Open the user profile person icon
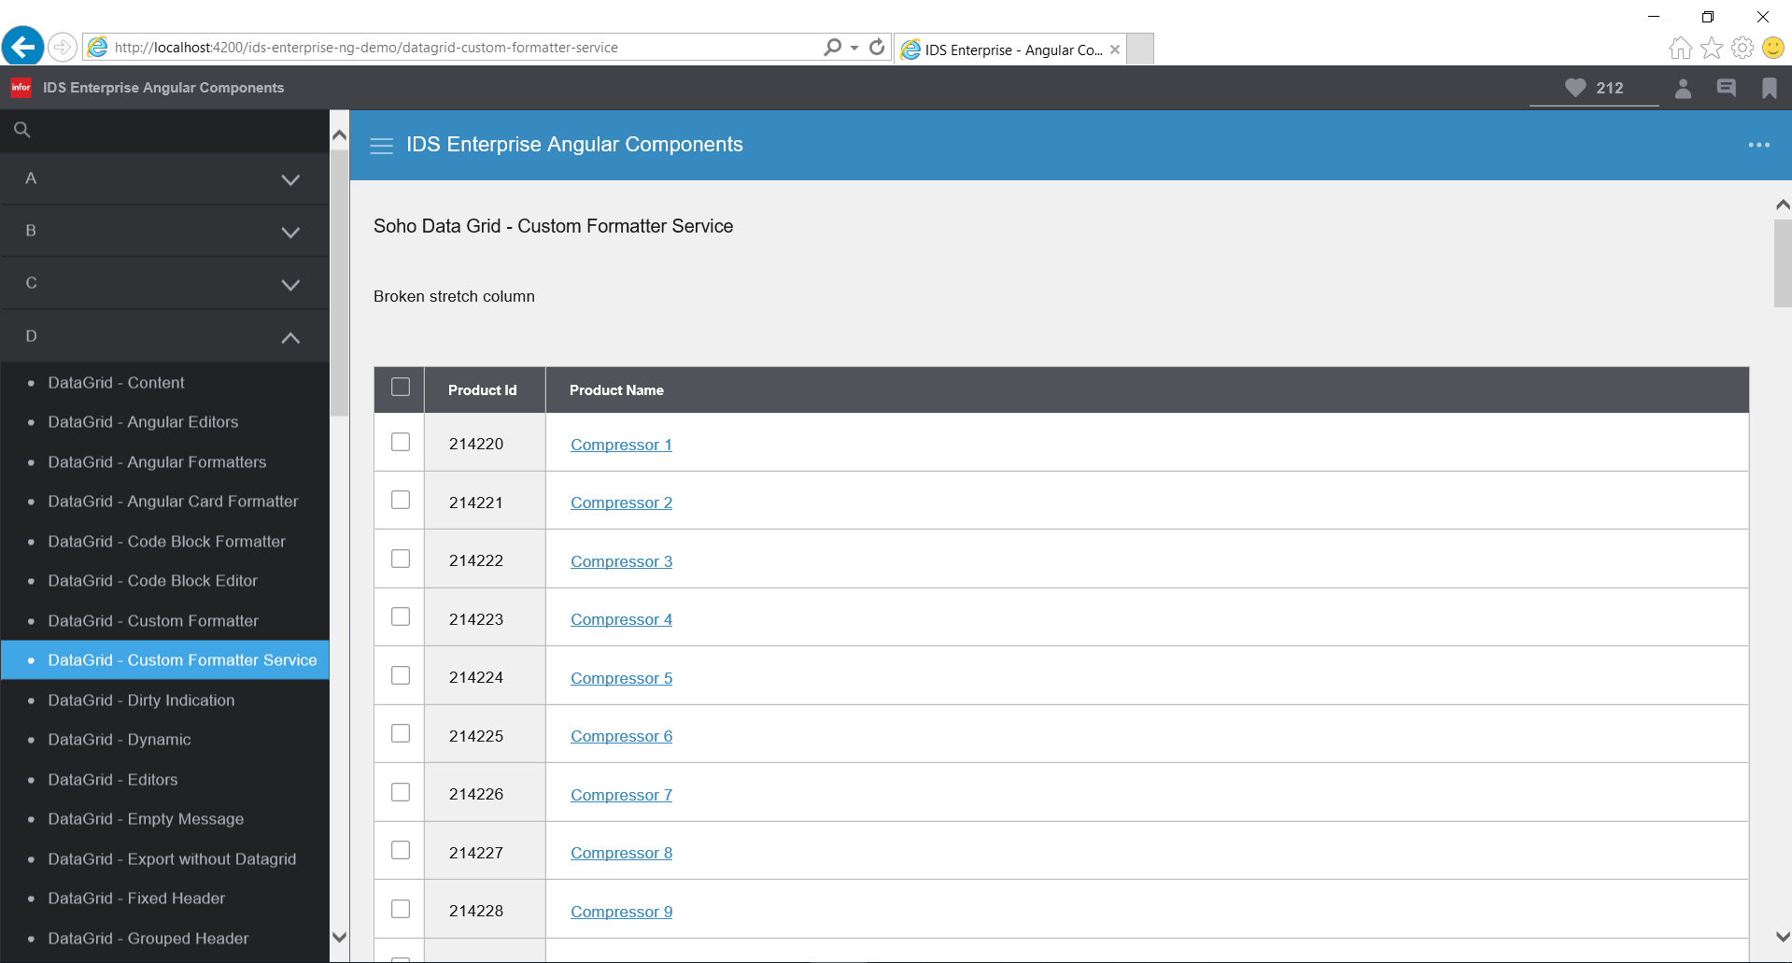Viewport: 1792px width, 963px height. (1683, 88)
